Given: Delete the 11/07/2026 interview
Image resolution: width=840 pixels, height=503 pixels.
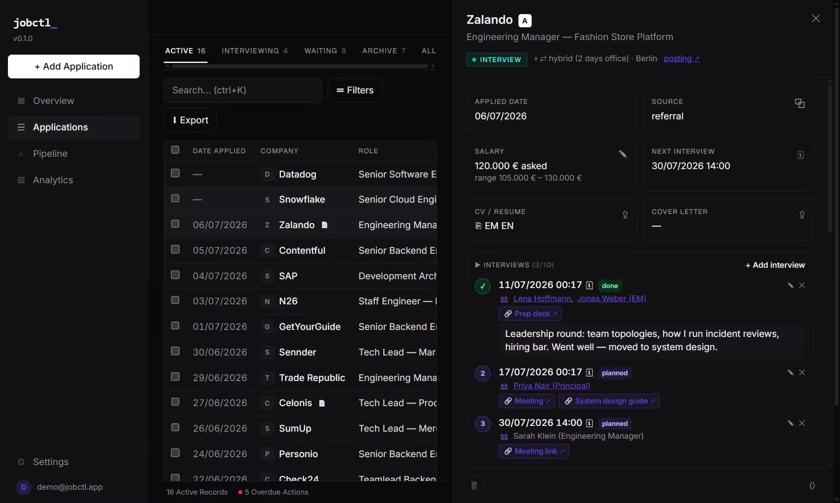Looking at the screenshot, I should click(802, 285).
